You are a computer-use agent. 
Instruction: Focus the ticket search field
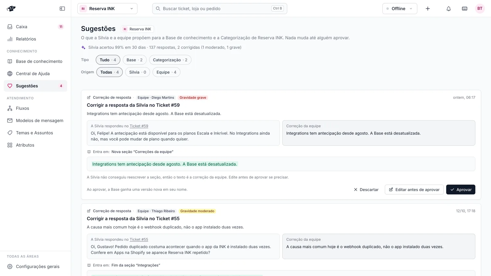(x=220, y=9)
